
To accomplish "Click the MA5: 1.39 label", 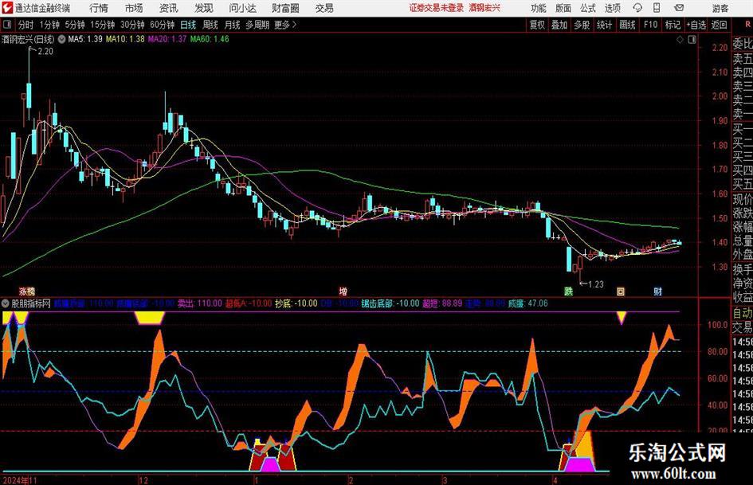I will [x=85, y=39].
